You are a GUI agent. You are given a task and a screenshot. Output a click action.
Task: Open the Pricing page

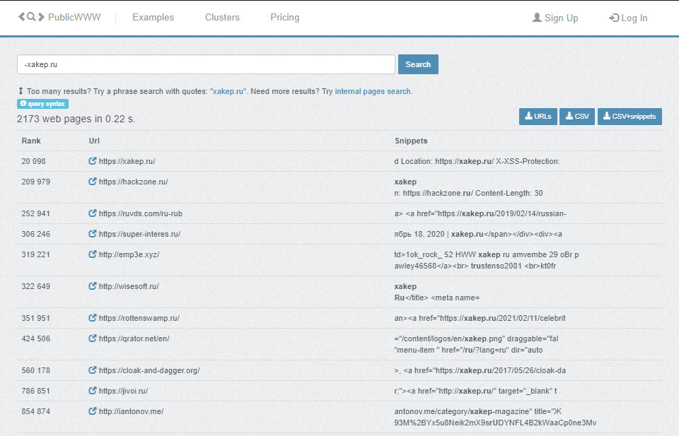pyautogui.click(x=285, y=17)
